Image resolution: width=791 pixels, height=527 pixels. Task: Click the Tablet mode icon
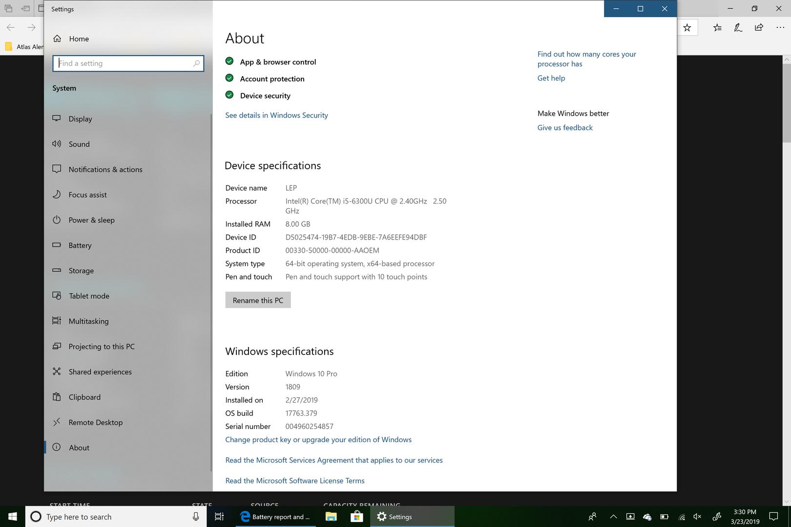pos(57,295)
